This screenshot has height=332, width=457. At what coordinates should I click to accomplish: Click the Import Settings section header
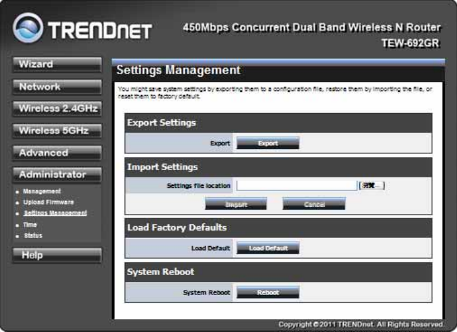278,168
